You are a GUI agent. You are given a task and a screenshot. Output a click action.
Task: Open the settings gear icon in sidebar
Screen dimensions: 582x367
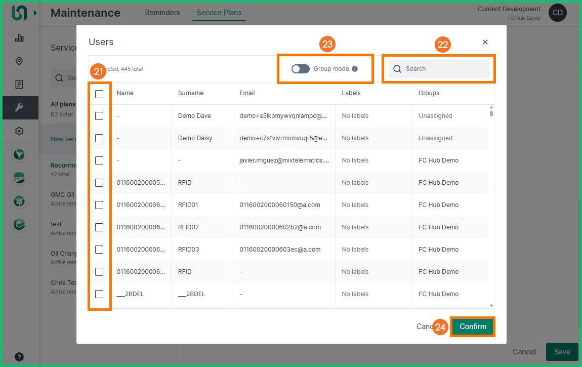click(x=19, y=131)
